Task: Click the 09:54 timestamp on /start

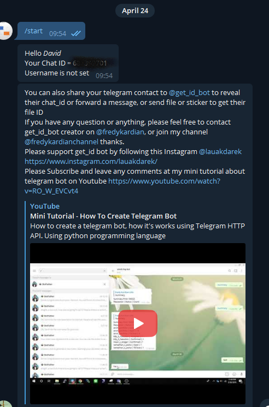Action: [57, 34]
